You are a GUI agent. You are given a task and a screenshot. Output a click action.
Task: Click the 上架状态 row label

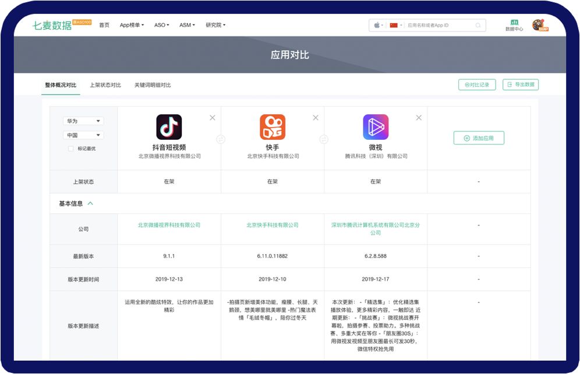pos(83,182)
